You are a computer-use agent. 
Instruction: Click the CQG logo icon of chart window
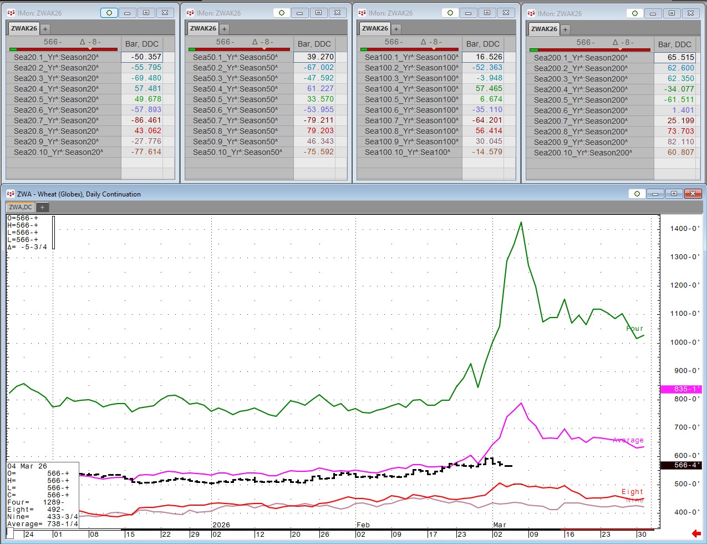coord(11,194)
